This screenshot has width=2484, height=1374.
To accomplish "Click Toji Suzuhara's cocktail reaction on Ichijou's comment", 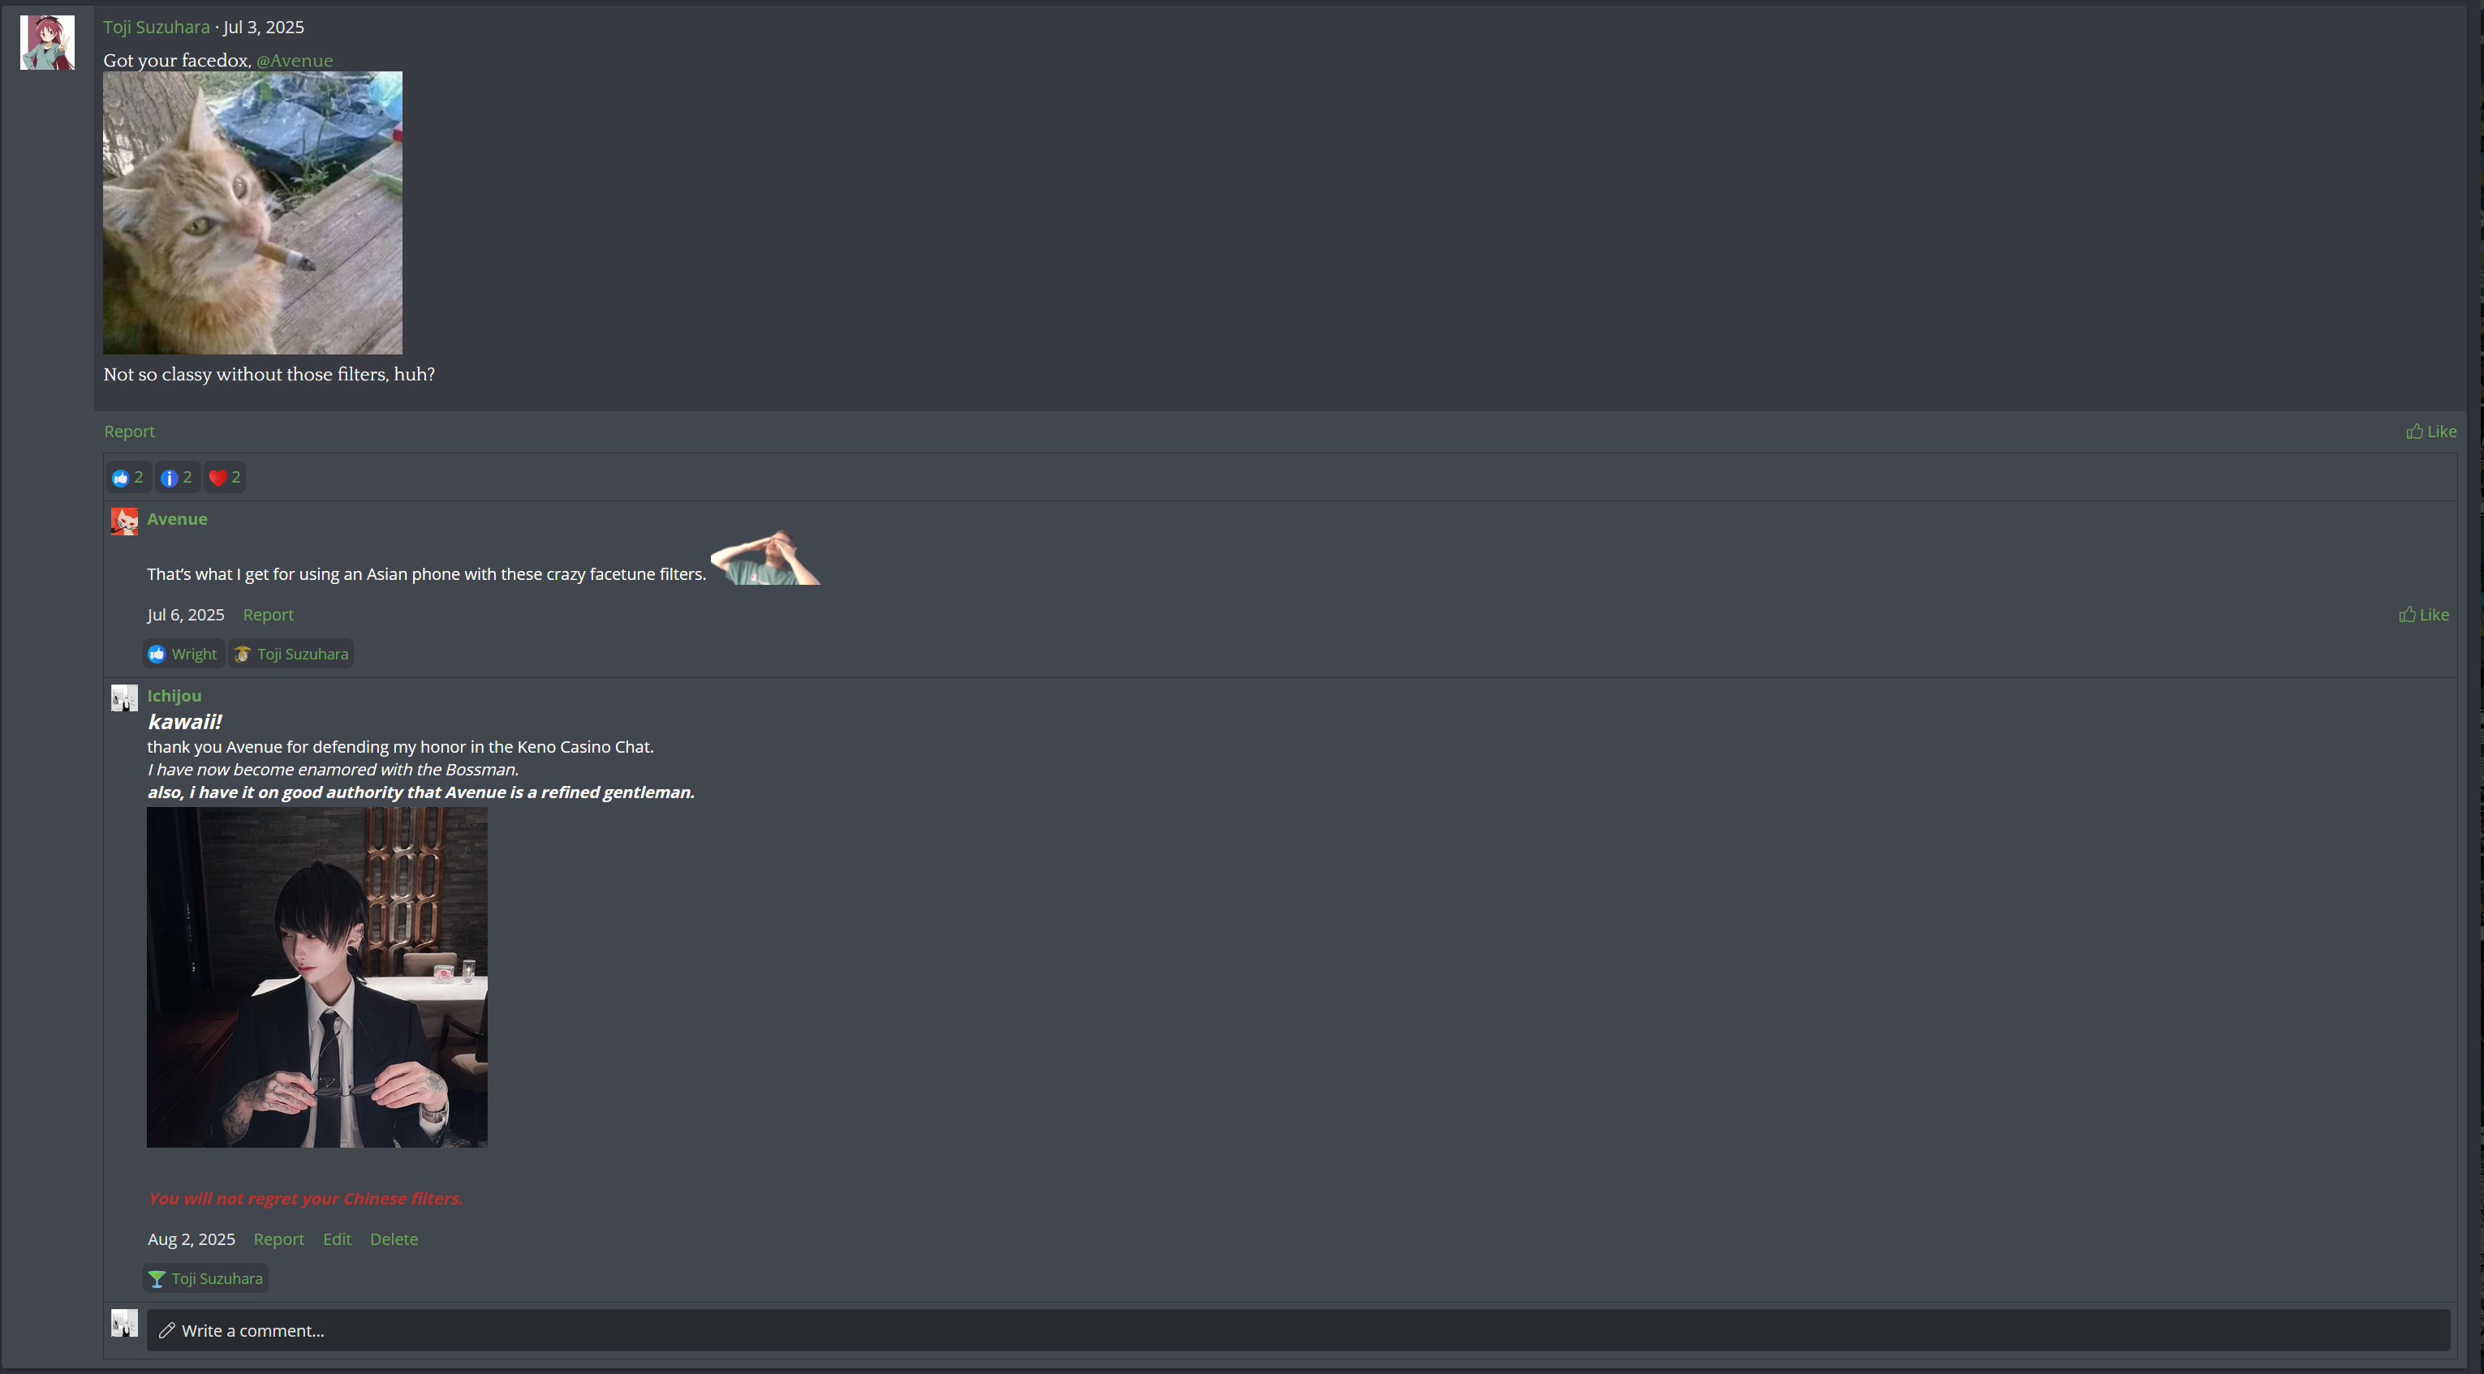I will pyautogui.click(x=205, y=1278).
